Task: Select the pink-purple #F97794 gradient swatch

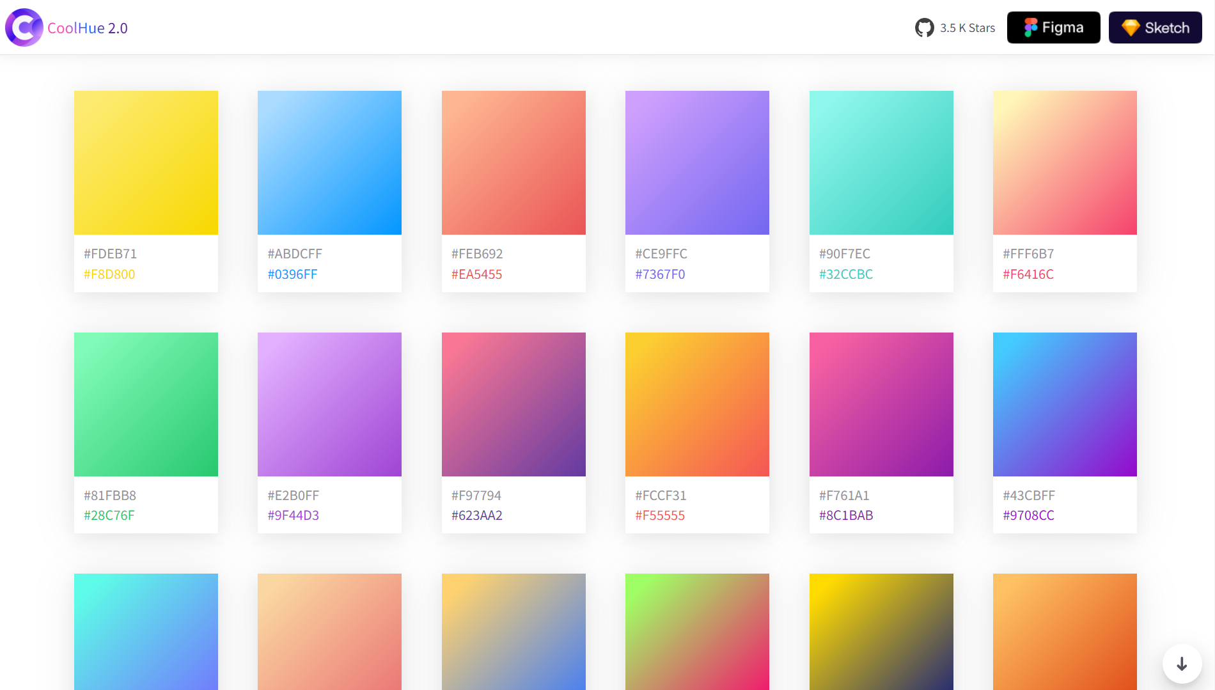Action: (x=513, y=404)
